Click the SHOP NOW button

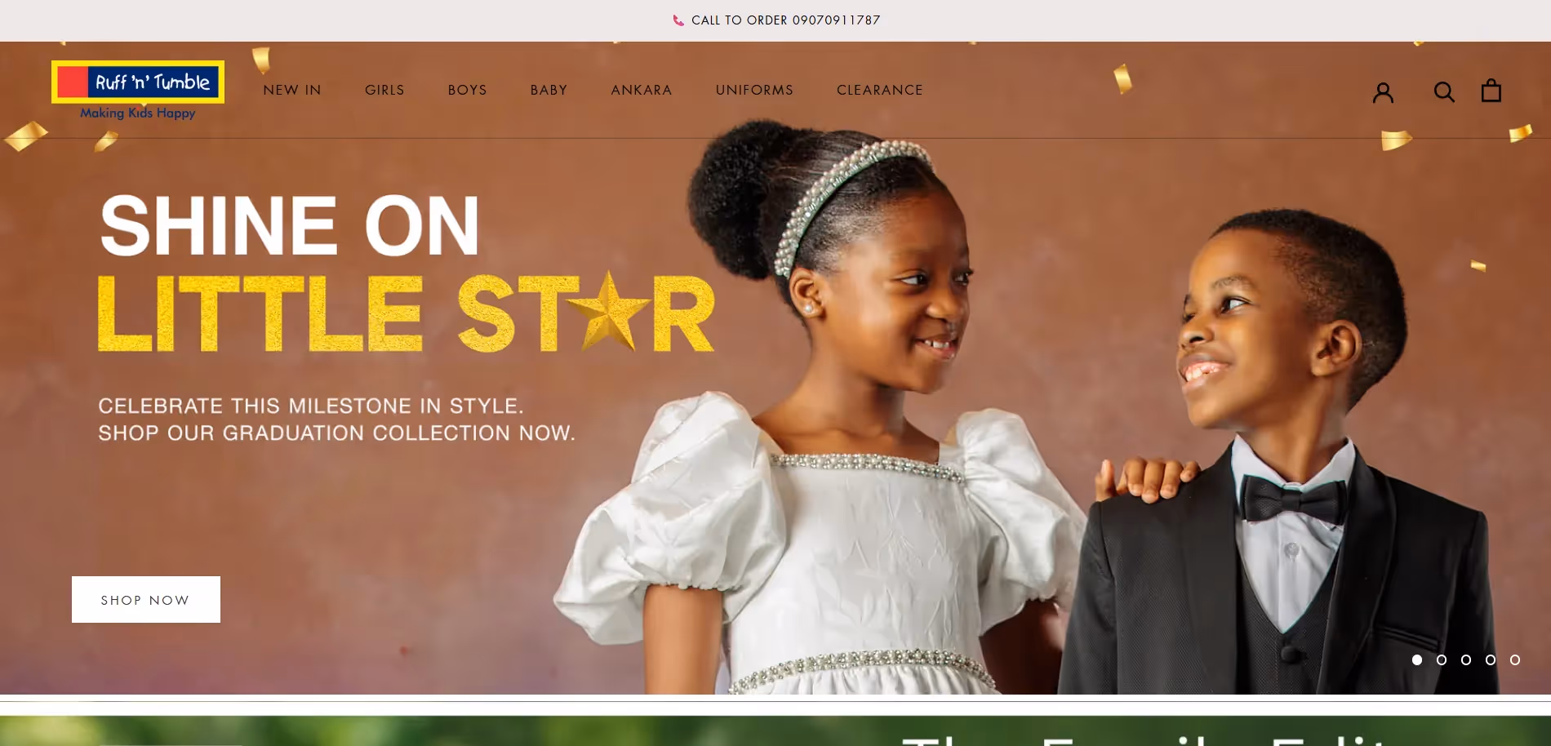coord(146,600)
